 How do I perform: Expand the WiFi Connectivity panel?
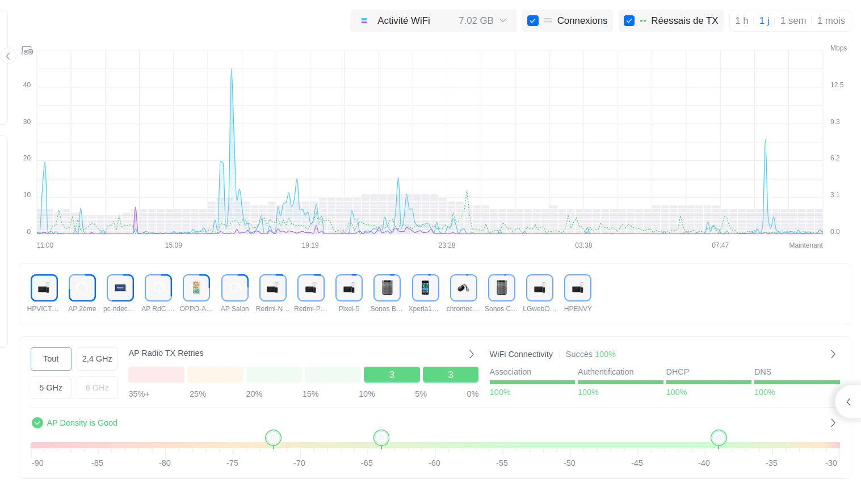pos(833,354)
